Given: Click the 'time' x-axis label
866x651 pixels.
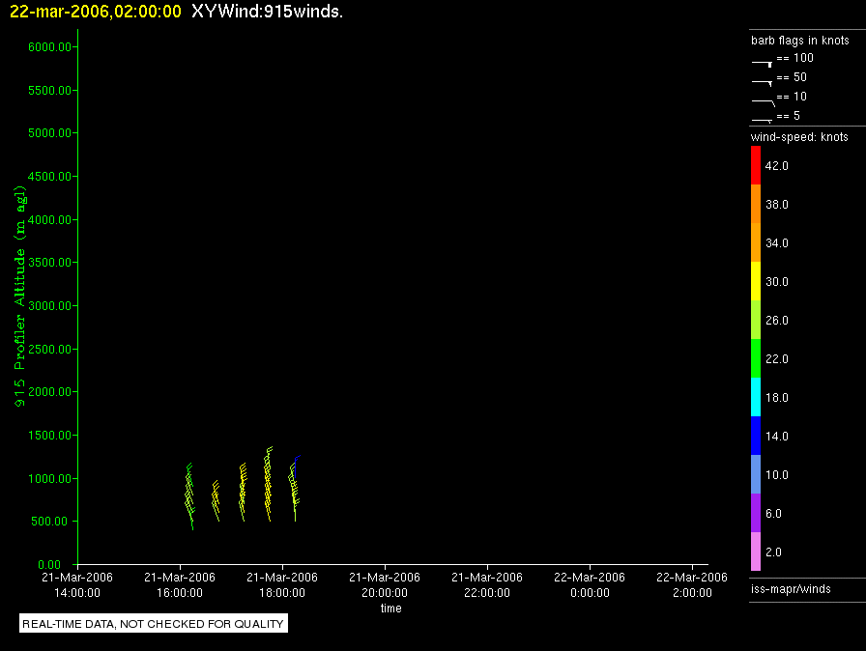Looking at the screenshot, I should pyautogui.click(x=391, y=609).
